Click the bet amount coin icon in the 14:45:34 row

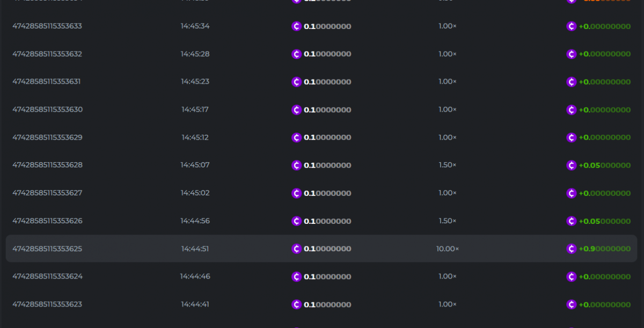[x=296, y=26]
